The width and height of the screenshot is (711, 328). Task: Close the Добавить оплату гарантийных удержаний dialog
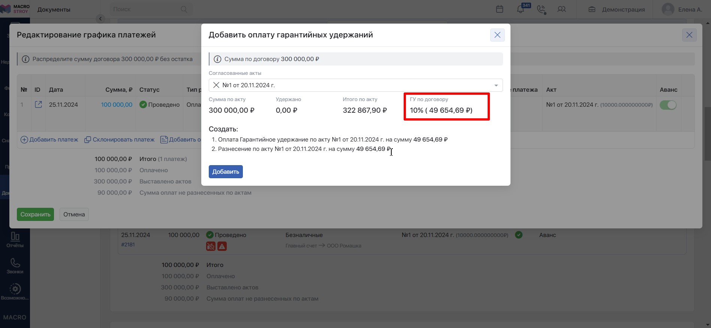click(x=497, y=35)
